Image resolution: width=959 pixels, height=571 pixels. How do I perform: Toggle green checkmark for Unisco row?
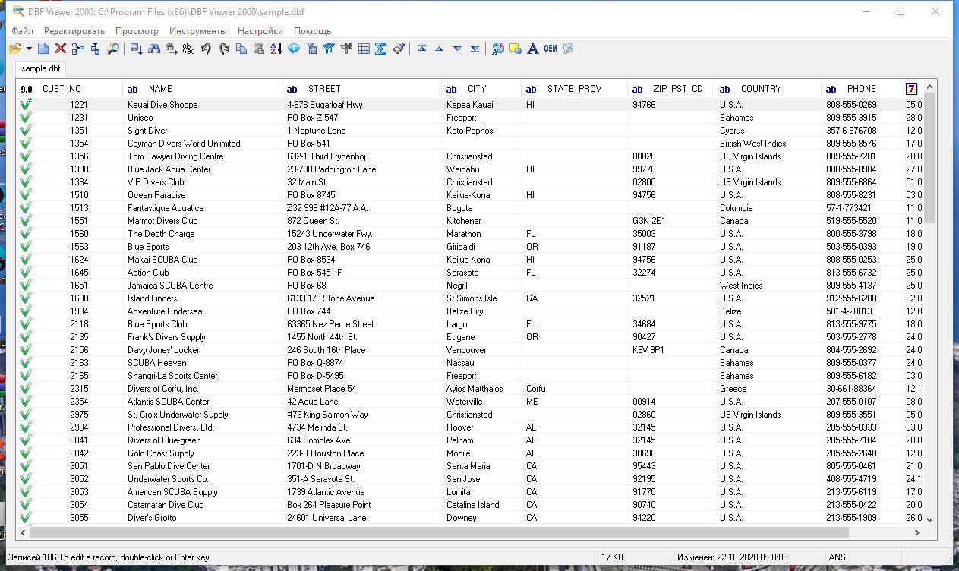(x=26, y=118)
